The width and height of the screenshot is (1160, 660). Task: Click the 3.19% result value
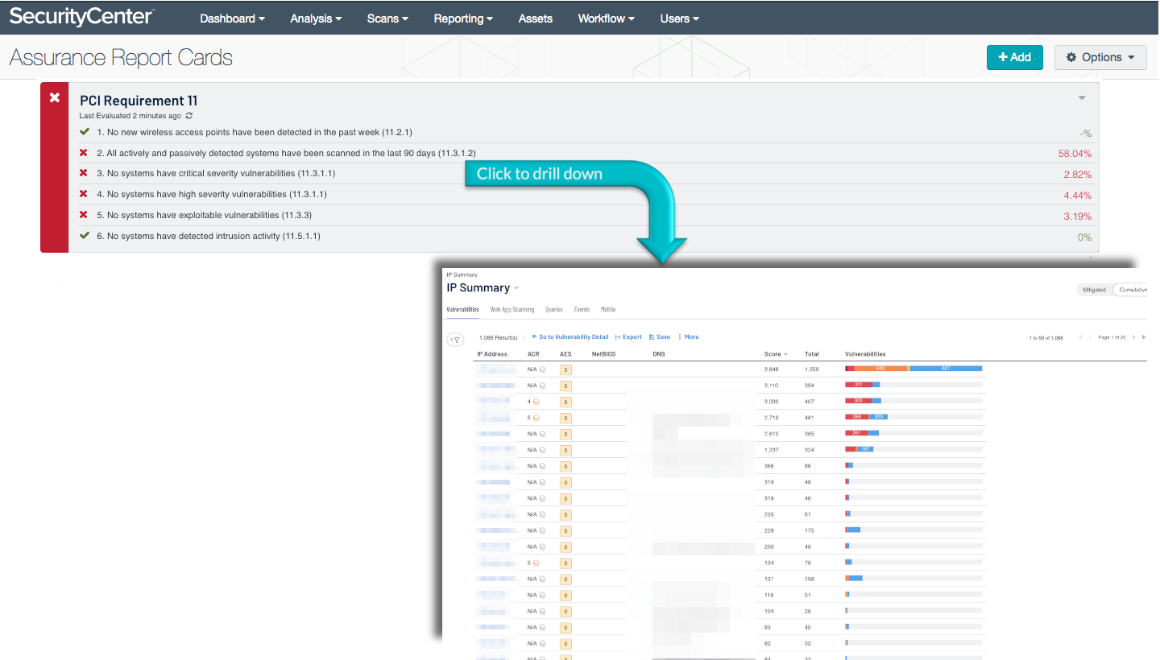click(1078, 217)
